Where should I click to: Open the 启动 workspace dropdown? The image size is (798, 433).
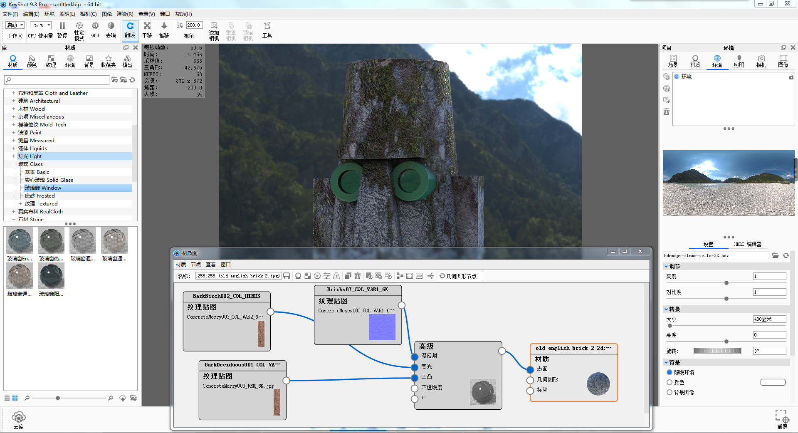click(16, 25)
